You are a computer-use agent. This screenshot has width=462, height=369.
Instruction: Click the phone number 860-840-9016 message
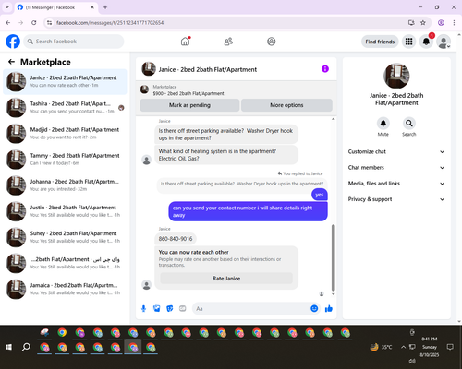pos(176,239)
